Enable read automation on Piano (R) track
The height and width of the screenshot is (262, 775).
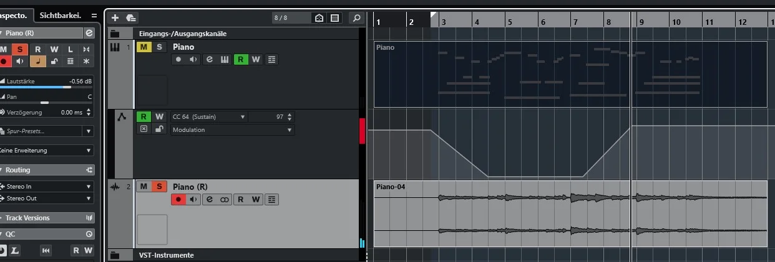click(240, 199)
